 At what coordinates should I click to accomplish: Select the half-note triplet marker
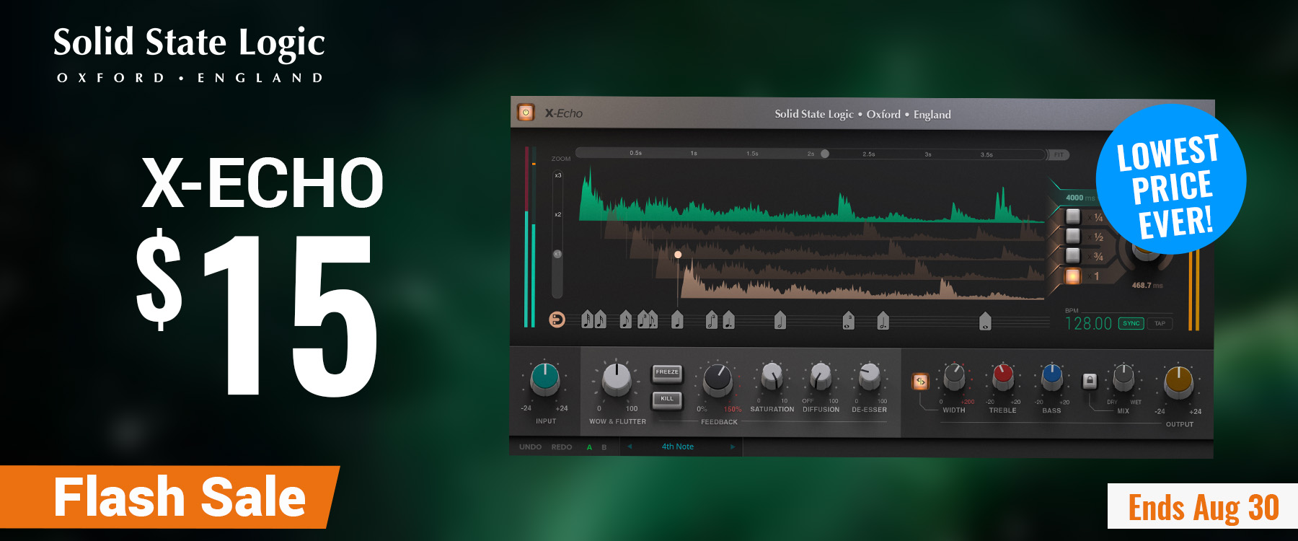(712, 319)
